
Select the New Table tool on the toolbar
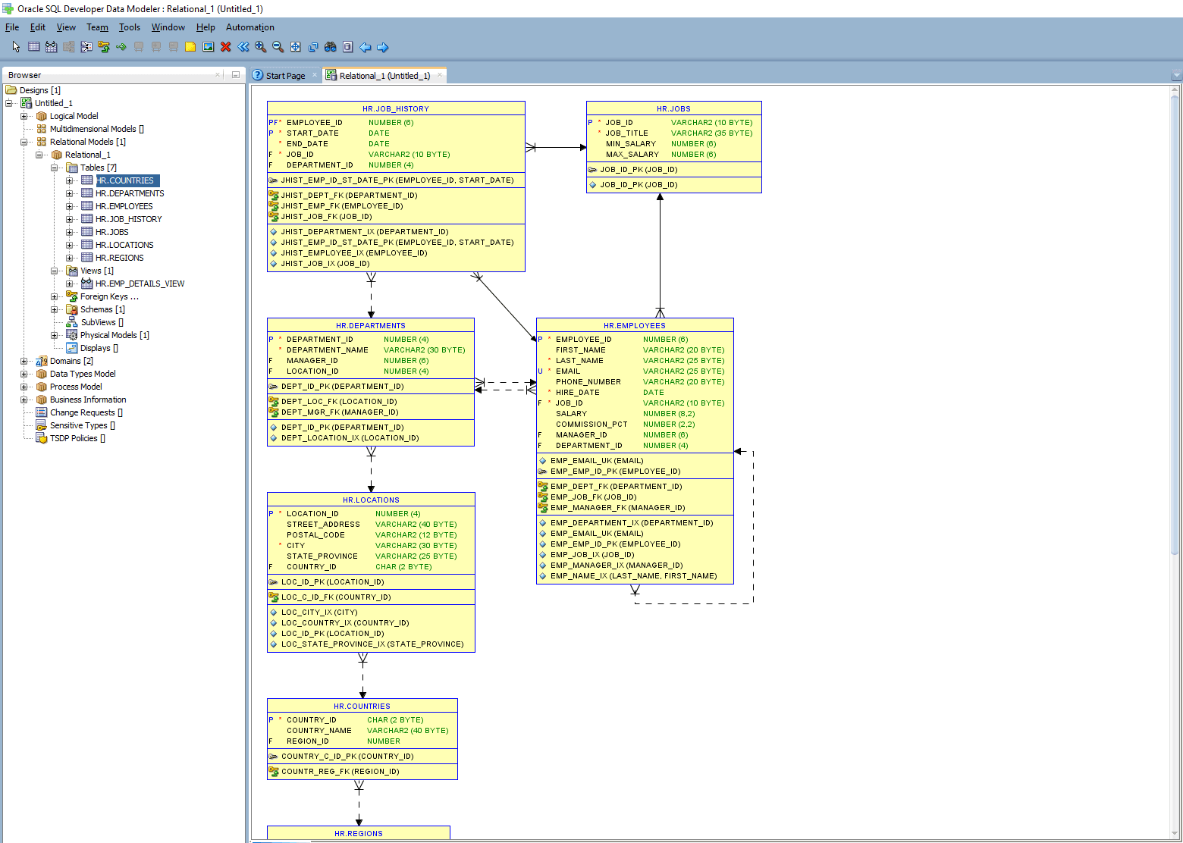pyautogui.click(x=33, y=47)
